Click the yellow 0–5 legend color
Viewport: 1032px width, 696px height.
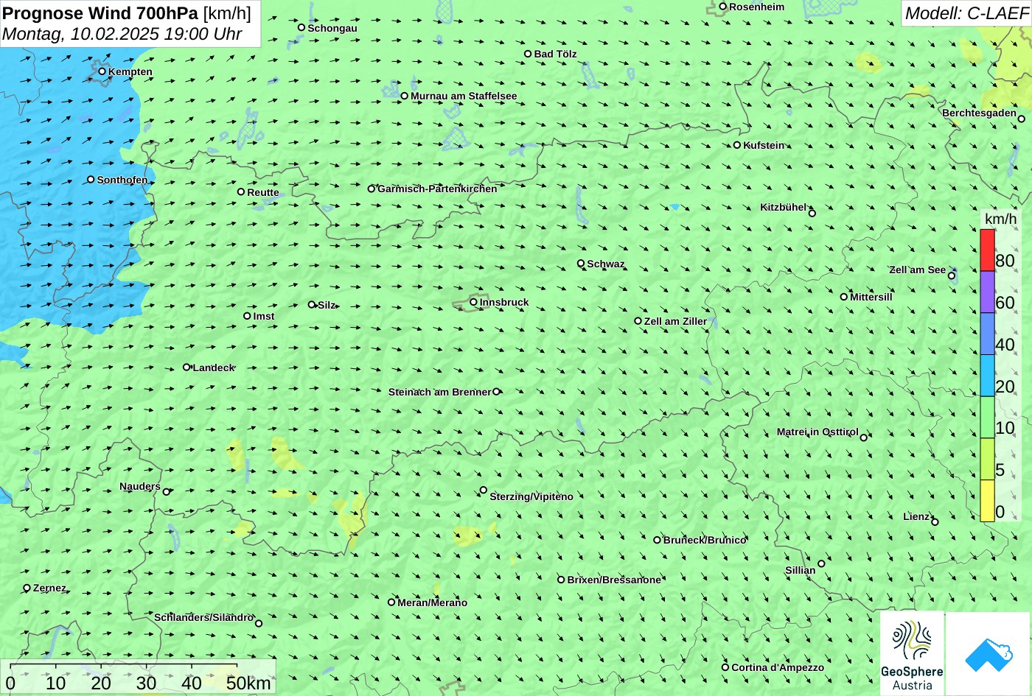pyautogui.click(x=987, y=501)
